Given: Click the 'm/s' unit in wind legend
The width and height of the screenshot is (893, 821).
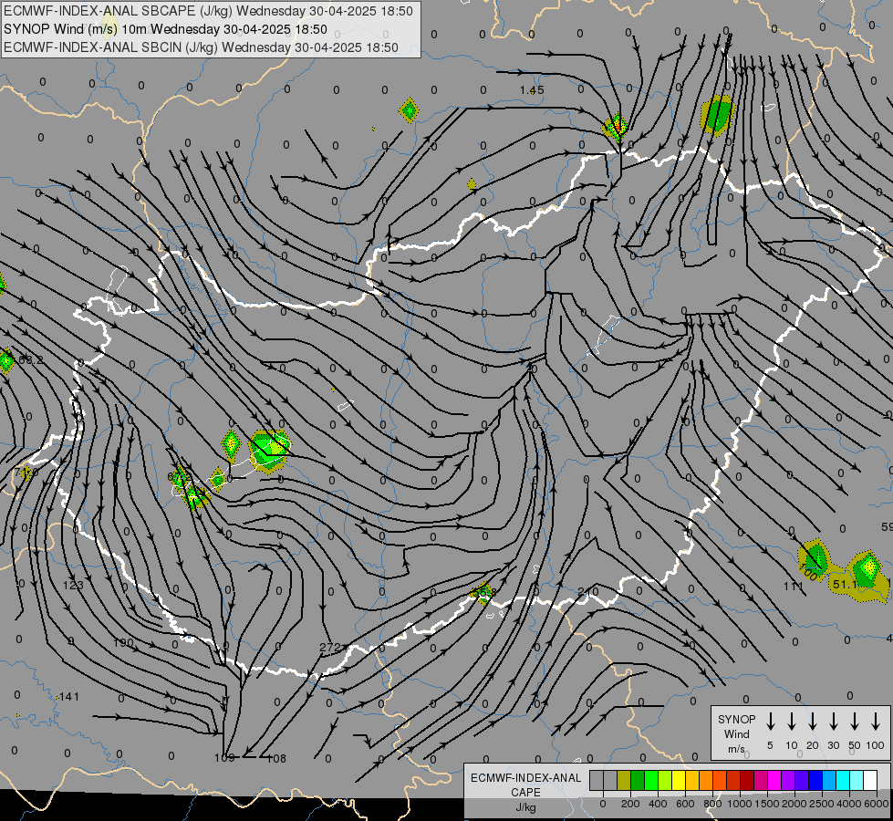Looking at the screenshot, I should 736,749.
